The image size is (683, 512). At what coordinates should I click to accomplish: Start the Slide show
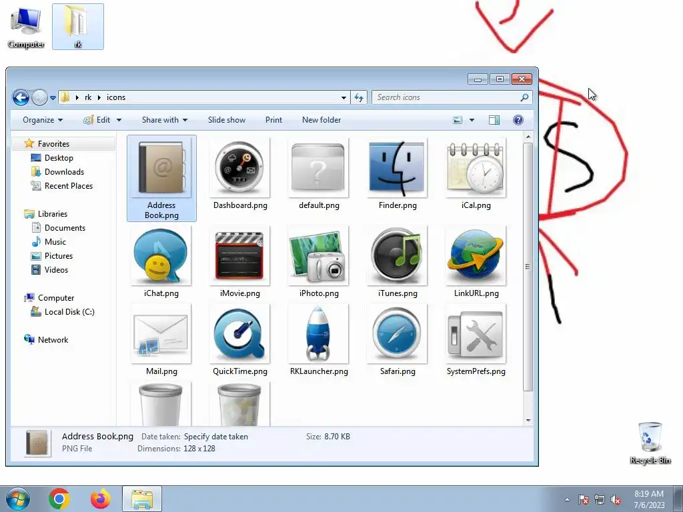(227, 120)
